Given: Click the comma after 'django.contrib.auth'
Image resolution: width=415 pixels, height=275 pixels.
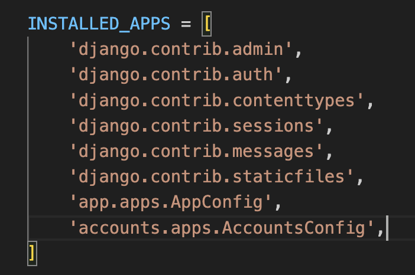Looking at the screenshot, I should click(x=288, y=79).
